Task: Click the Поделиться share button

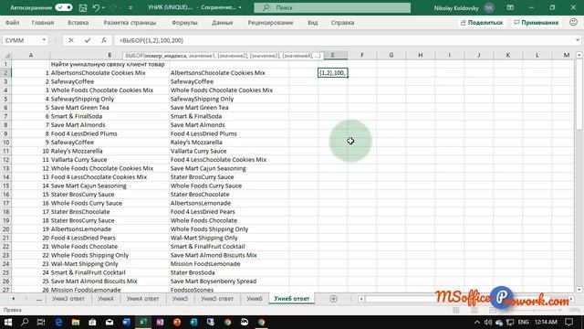Action: coord(482,23)
